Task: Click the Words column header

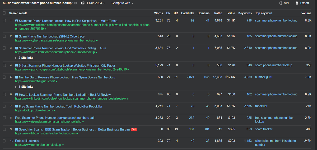Action: (x=158, y=13)
